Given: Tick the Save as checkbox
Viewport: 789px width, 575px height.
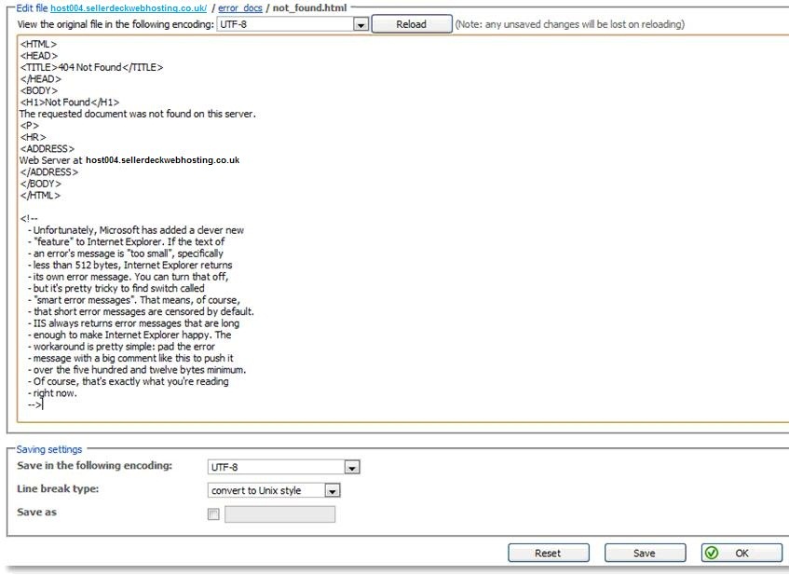Looking at the screenshot, I should (213, 513).
